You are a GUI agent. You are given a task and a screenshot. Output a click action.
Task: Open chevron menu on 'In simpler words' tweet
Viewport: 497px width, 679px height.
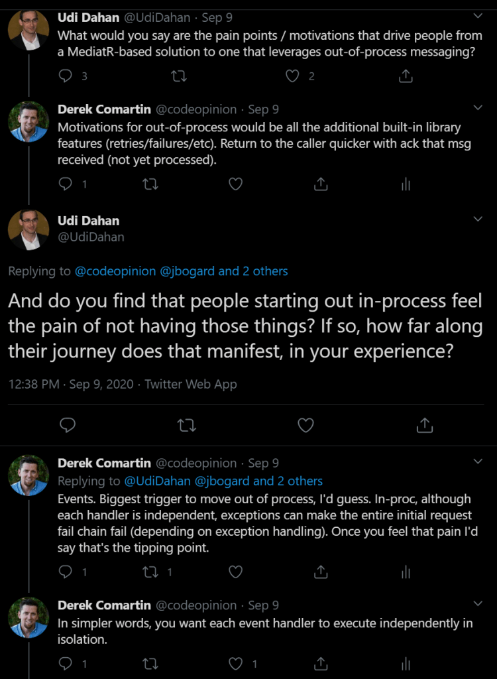pos(478,603)
